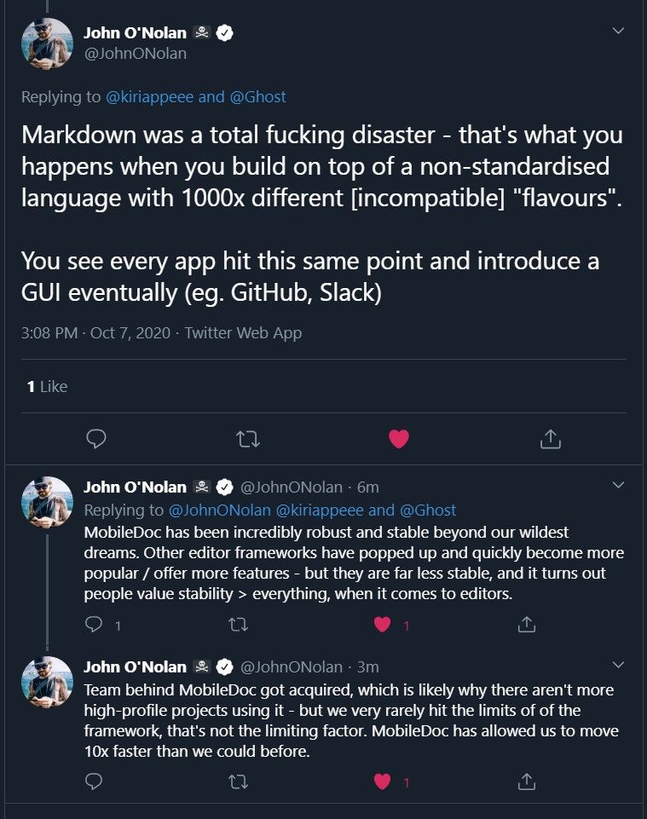The height and width of the screenshot is (819, 647).
Task: Share the '3m' MobileDoc acquired tweet
Action: (527, 781)
